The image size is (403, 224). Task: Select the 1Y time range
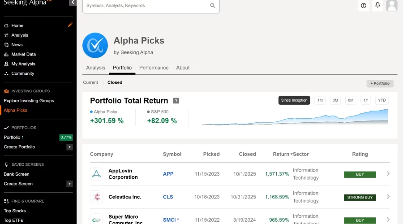pos(366,100)
